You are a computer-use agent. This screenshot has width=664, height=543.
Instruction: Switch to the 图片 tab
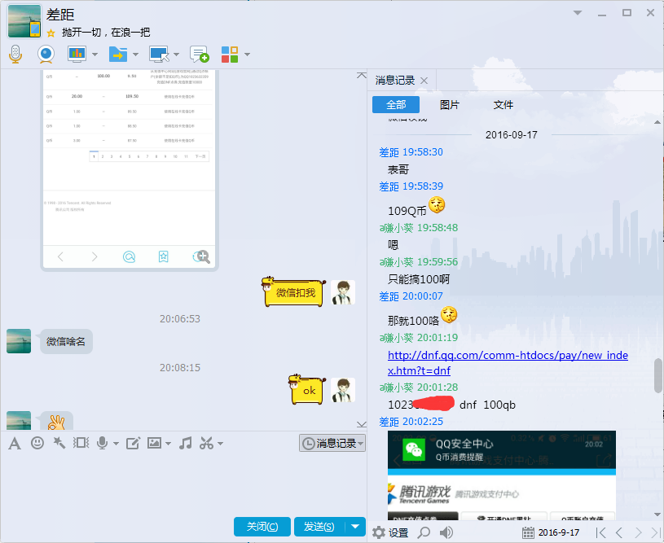click(449, 105)
